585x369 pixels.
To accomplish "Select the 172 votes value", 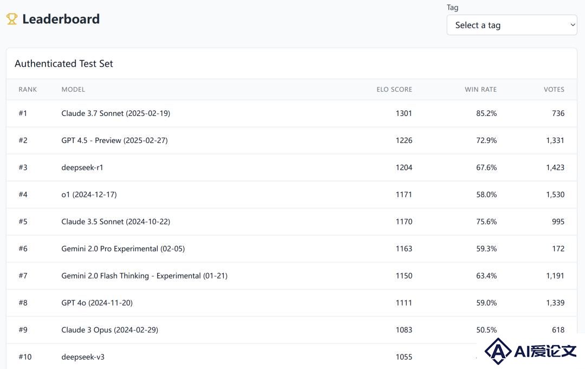I will (558, 249).
